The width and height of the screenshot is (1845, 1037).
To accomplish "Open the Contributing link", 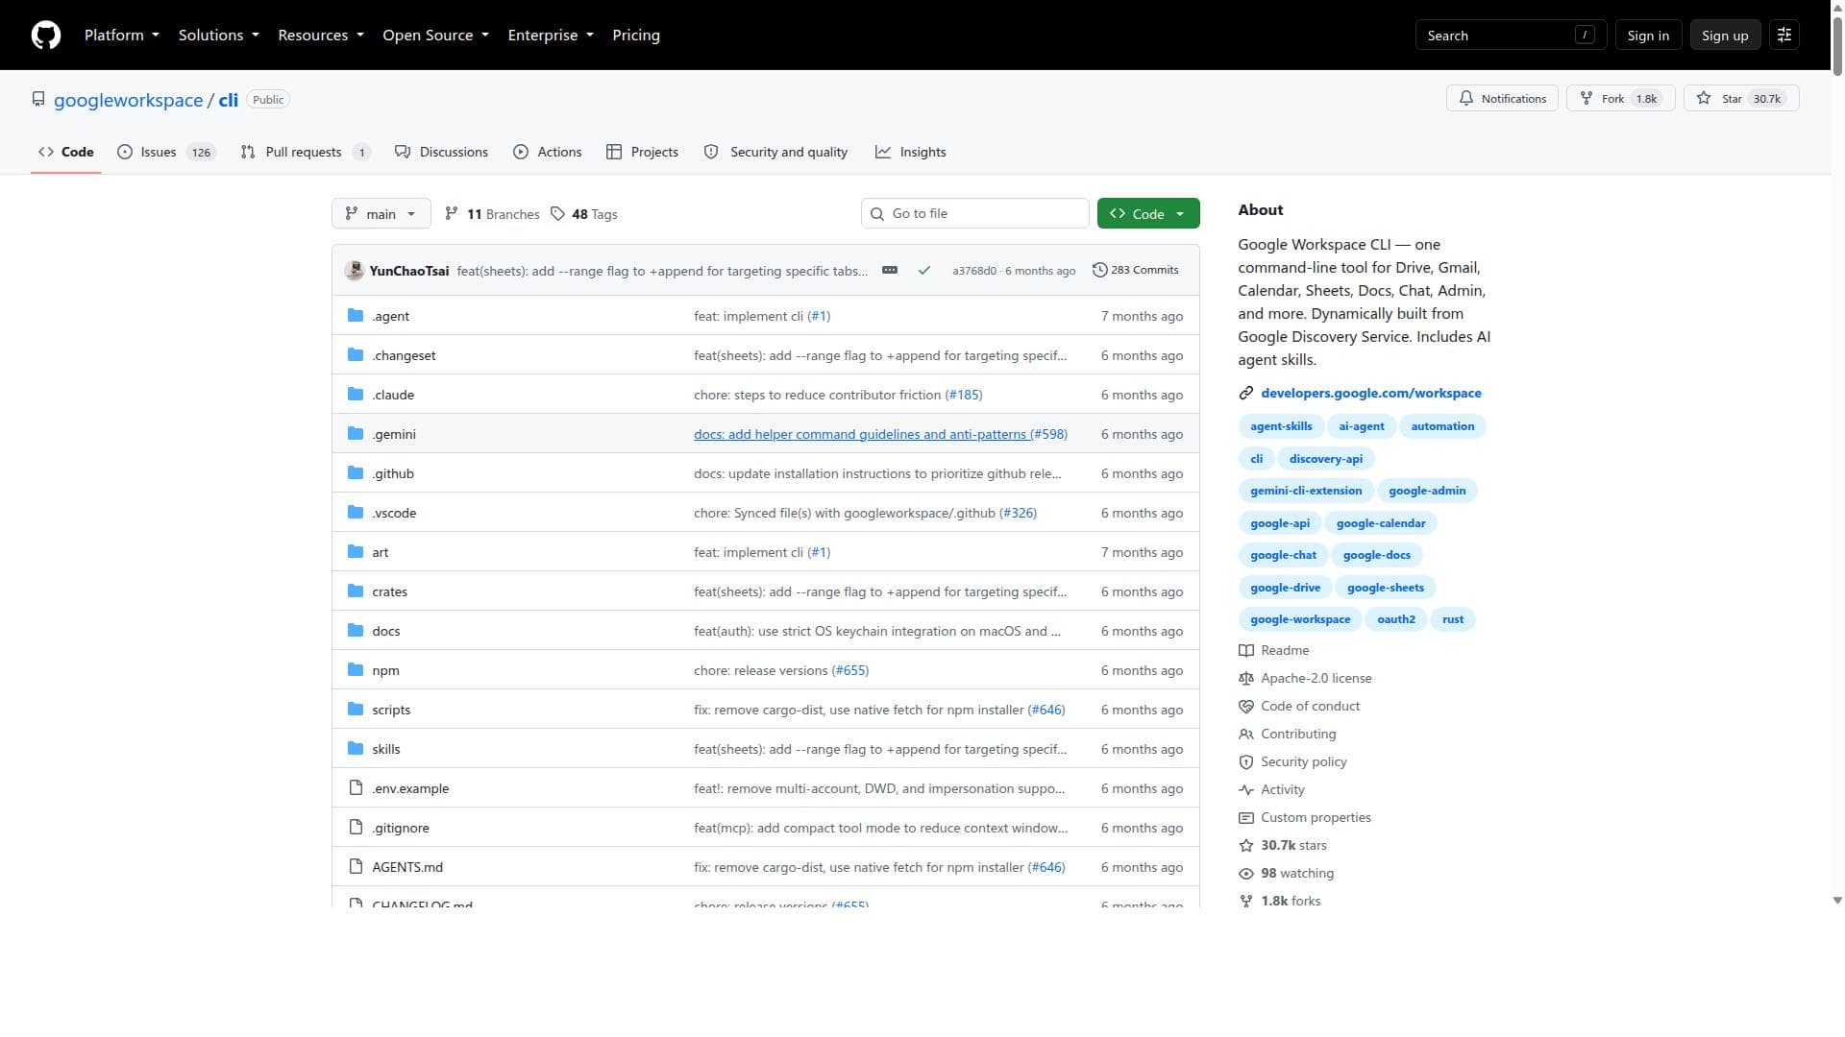I will coord(1288,735).
